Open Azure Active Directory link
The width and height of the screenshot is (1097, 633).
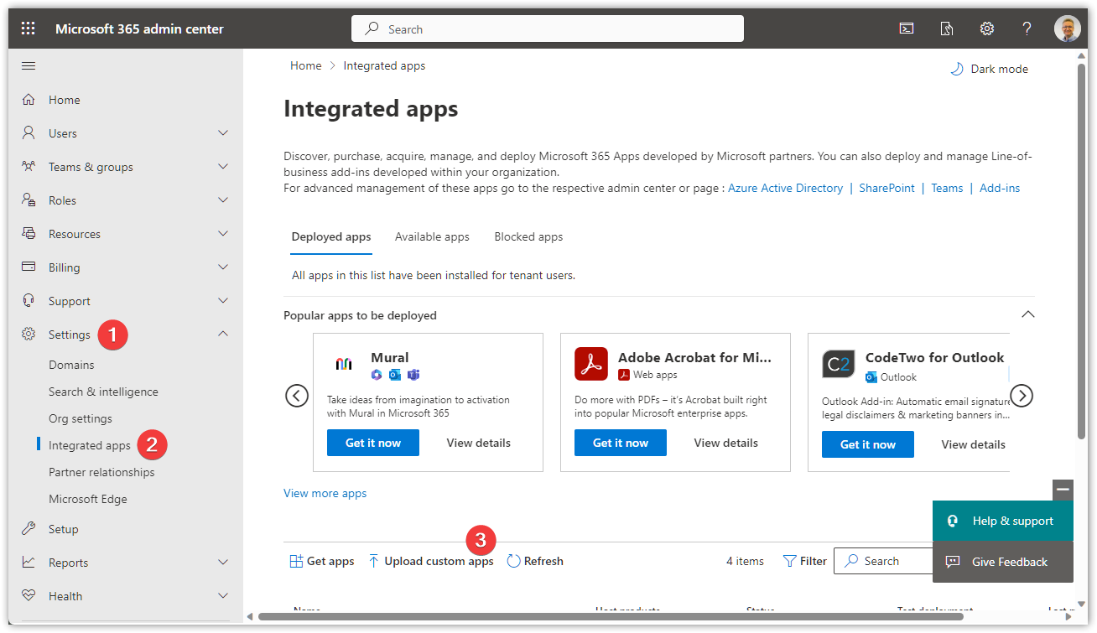pyautogui.click(x=786, y=188)
